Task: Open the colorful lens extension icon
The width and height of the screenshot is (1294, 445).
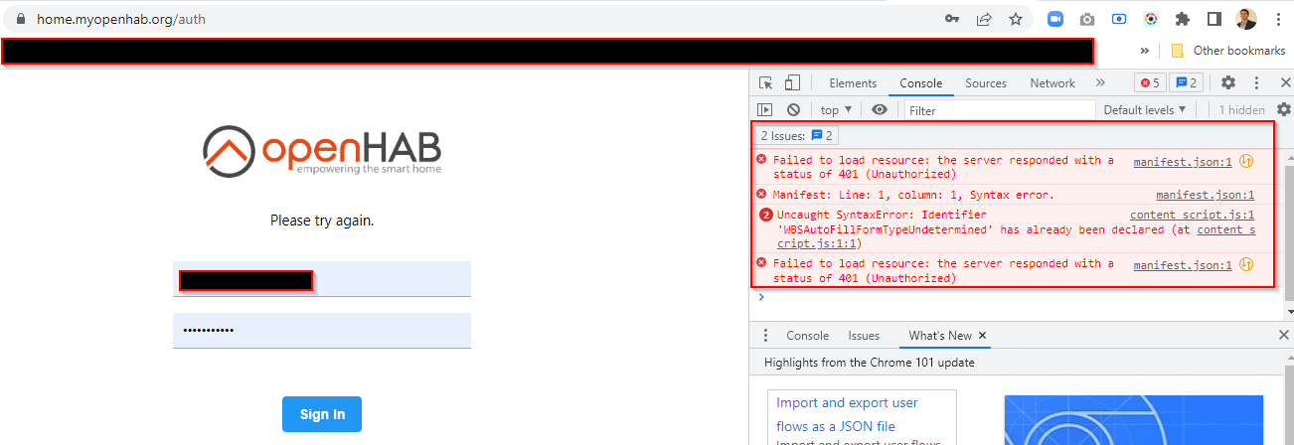Action: (x=1150, y=19)
